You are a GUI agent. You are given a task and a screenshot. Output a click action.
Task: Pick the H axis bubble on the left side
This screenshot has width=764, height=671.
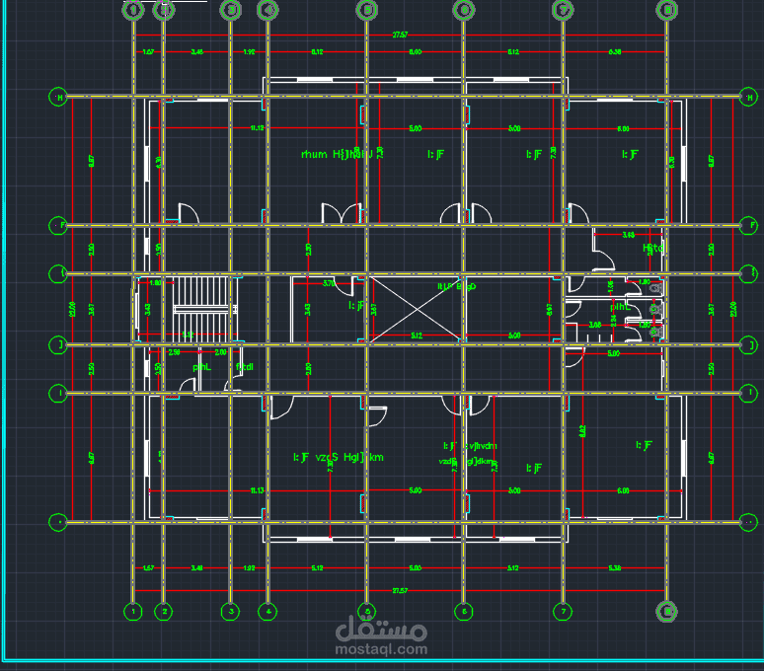(58, 97)
